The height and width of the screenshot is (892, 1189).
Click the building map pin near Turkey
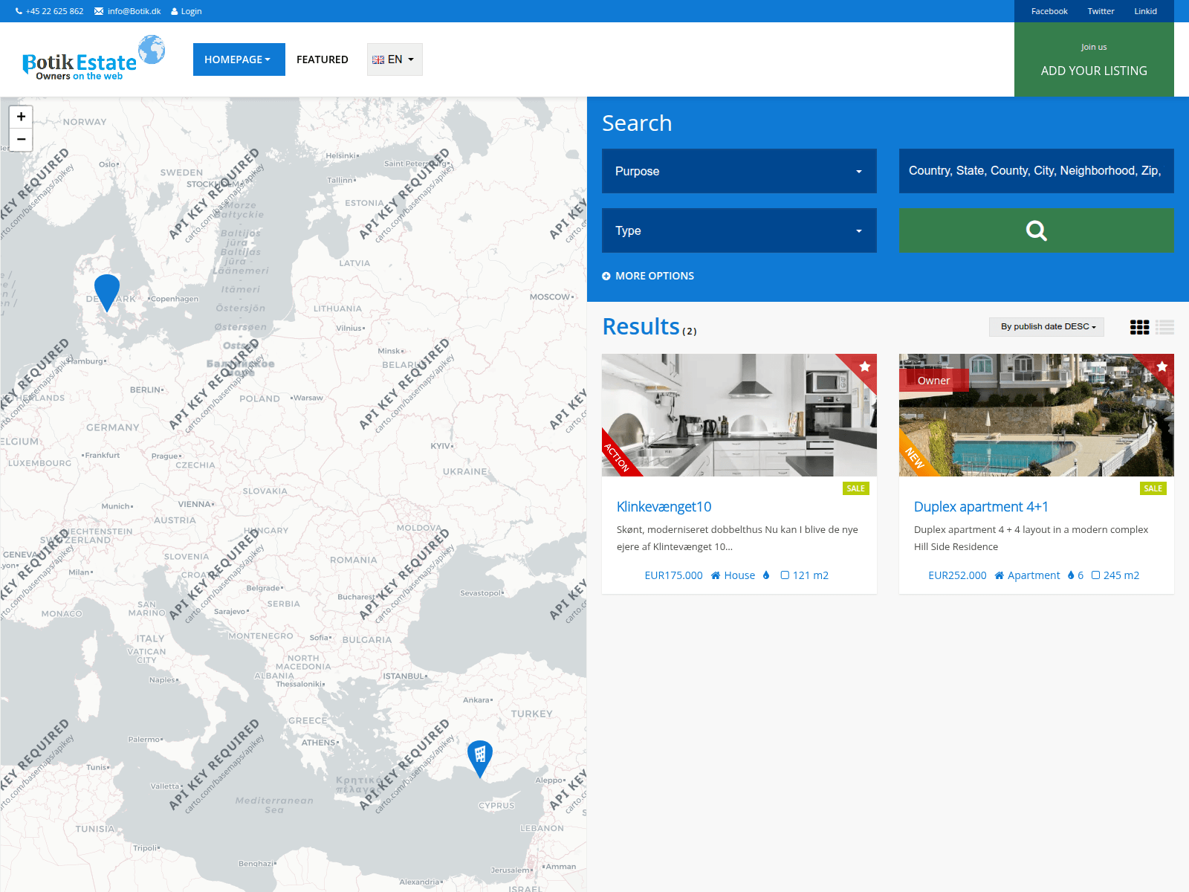480,759
